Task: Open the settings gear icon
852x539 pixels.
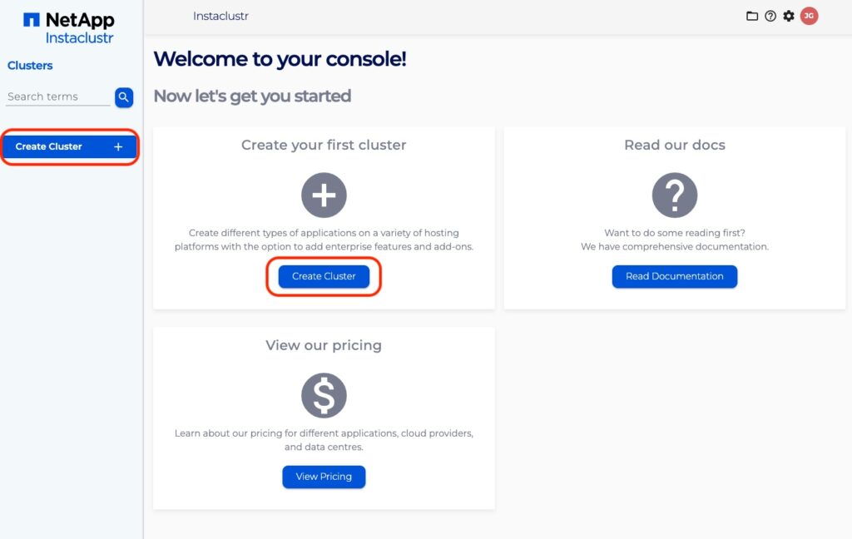Action: (789, 16)
